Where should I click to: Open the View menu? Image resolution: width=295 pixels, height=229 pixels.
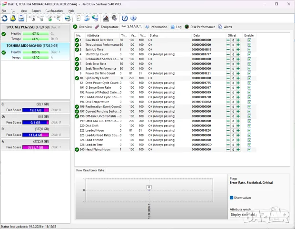tap(24, 11)
